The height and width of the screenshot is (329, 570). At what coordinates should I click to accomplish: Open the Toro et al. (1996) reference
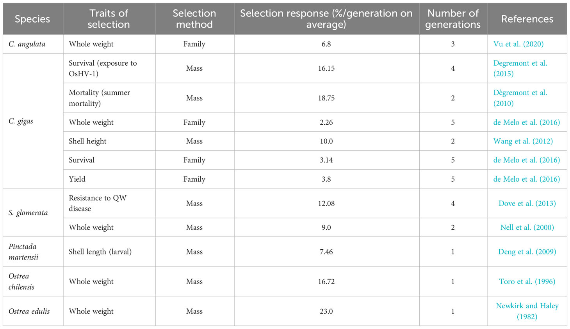[527, 281]
